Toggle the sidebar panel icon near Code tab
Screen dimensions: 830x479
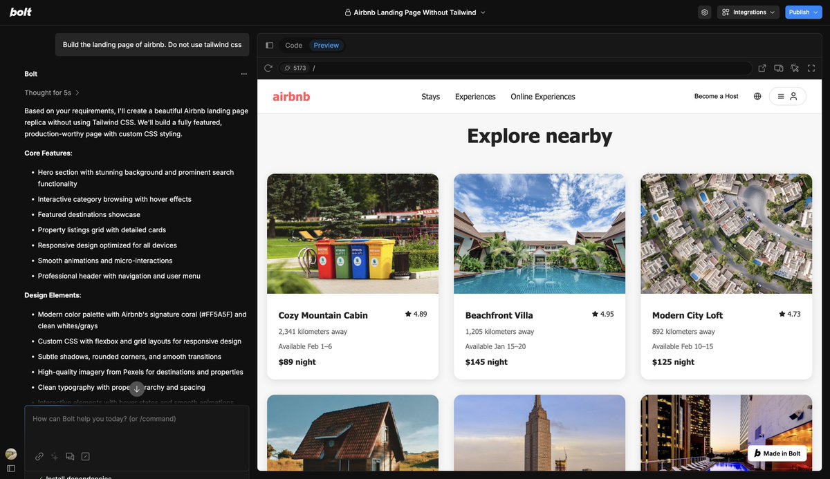tap(270, 46)
